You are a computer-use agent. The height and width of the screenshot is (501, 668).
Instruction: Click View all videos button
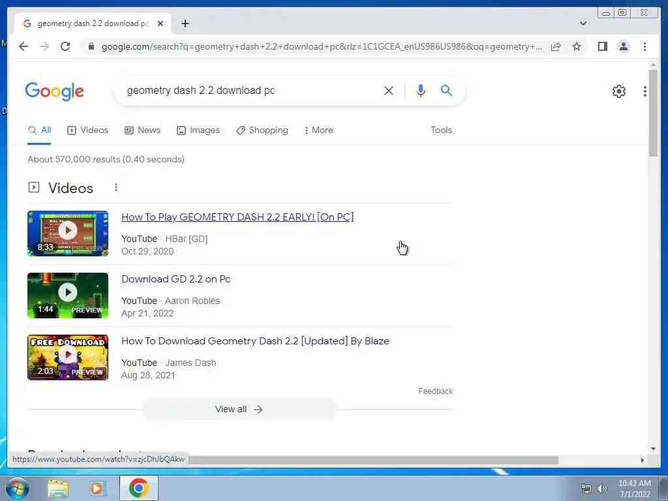(239, 409)
